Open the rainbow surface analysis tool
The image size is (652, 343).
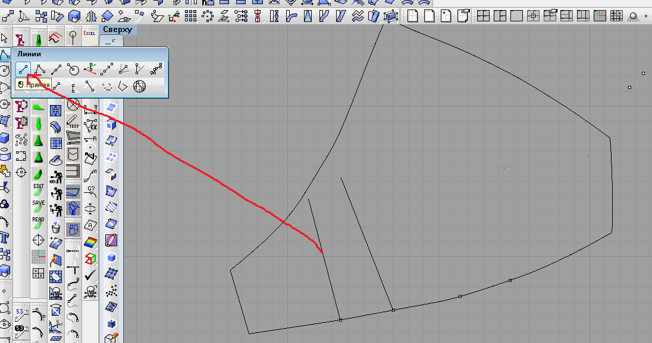pyautogui.click(x=90, y=242)
